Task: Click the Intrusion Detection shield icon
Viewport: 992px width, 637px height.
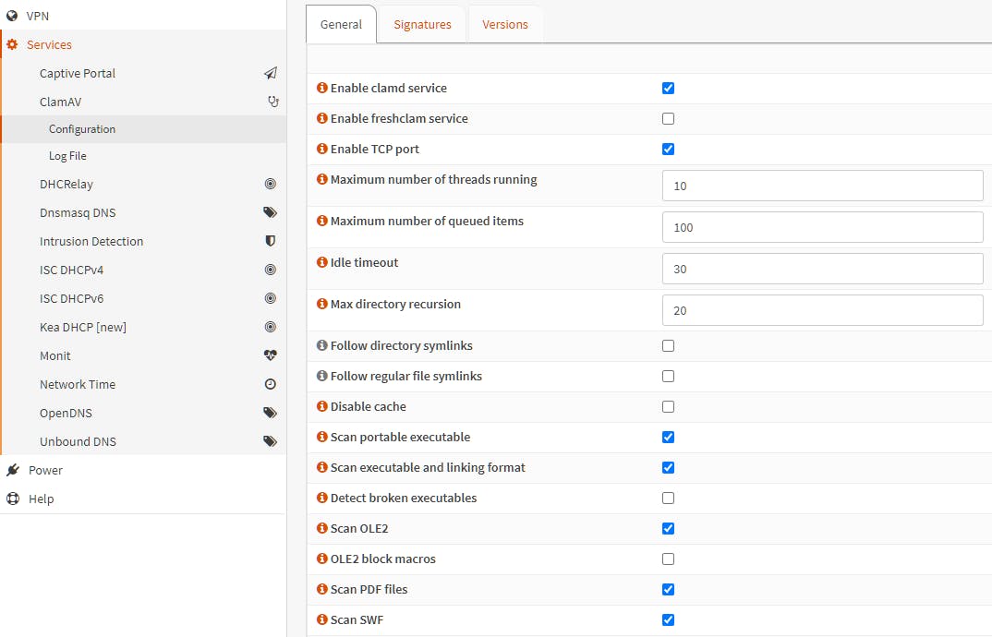Action: coord(271,241)
